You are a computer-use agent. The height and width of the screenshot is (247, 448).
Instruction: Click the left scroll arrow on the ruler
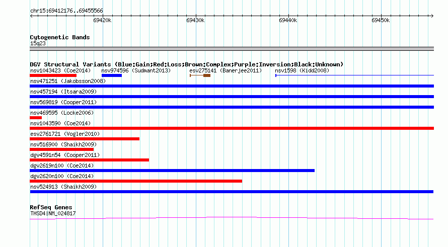pos(31,16)
